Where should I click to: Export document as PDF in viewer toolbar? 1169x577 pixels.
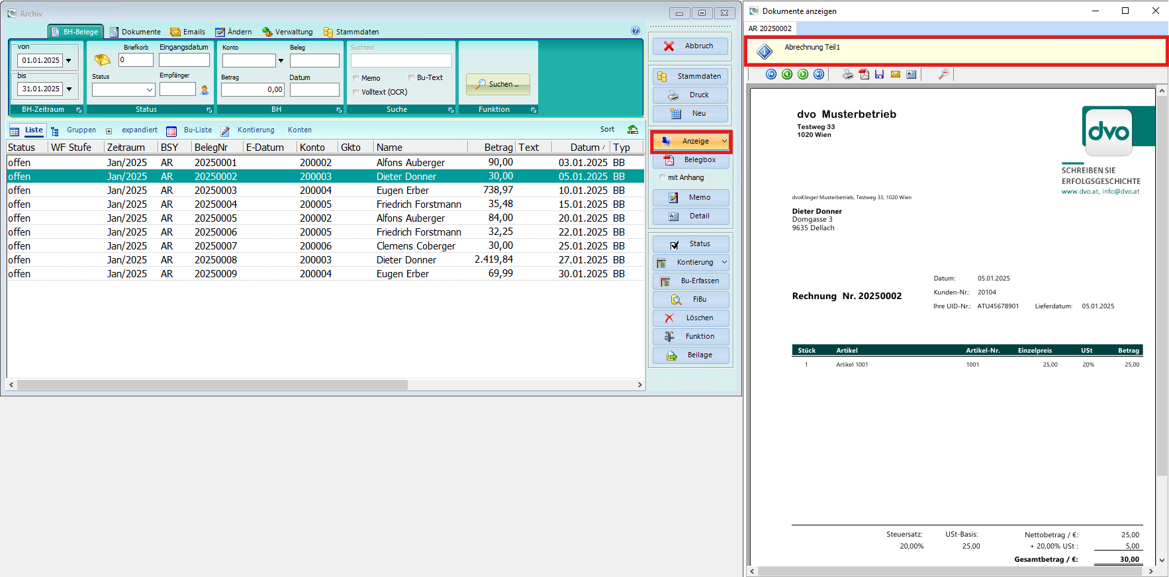[864, 74]
